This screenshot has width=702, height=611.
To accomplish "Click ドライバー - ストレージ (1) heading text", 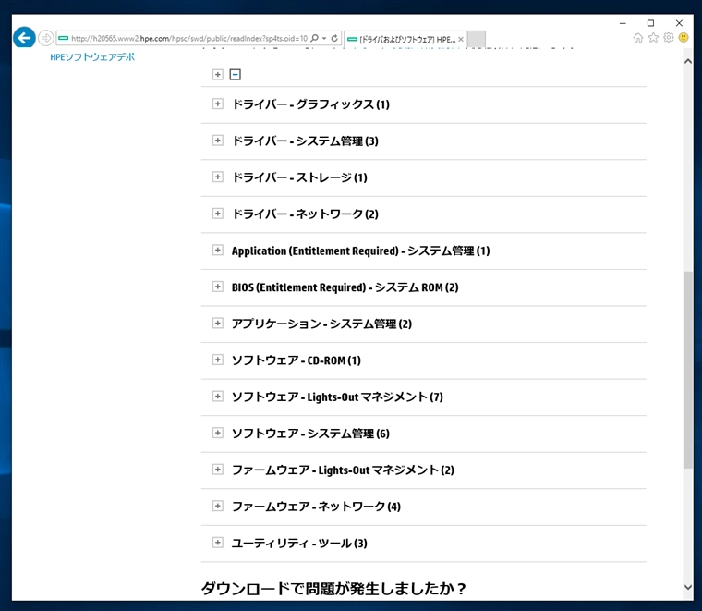I will [299, 177].
